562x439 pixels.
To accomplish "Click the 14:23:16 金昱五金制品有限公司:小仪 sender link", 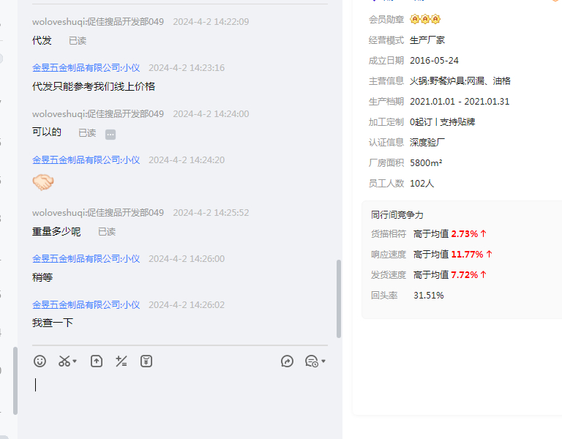I will [x=86, y=68].
